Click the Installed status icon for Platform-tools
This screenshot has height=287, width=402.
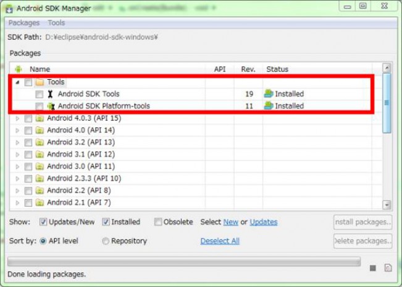click(x=269, y=106)
